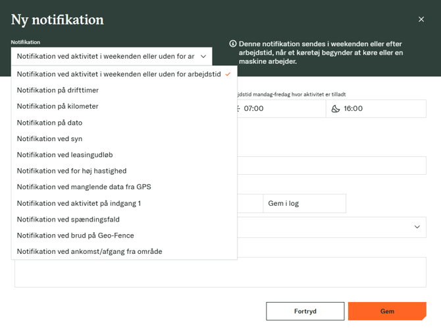Click the info icon beside the description
Viewport: 441px width, 335px height.
coord(233,44)
